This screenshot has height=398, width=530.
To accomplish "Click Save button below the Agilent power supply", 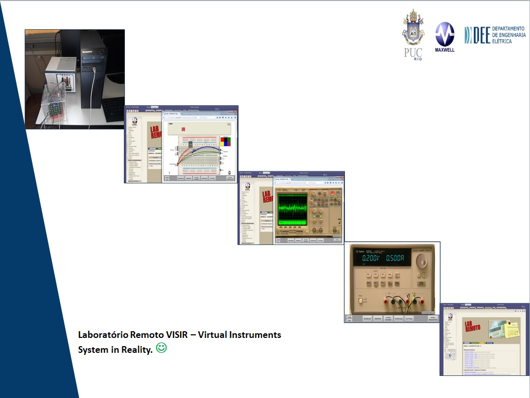I will pyautogui.click(x=349, y=320).
